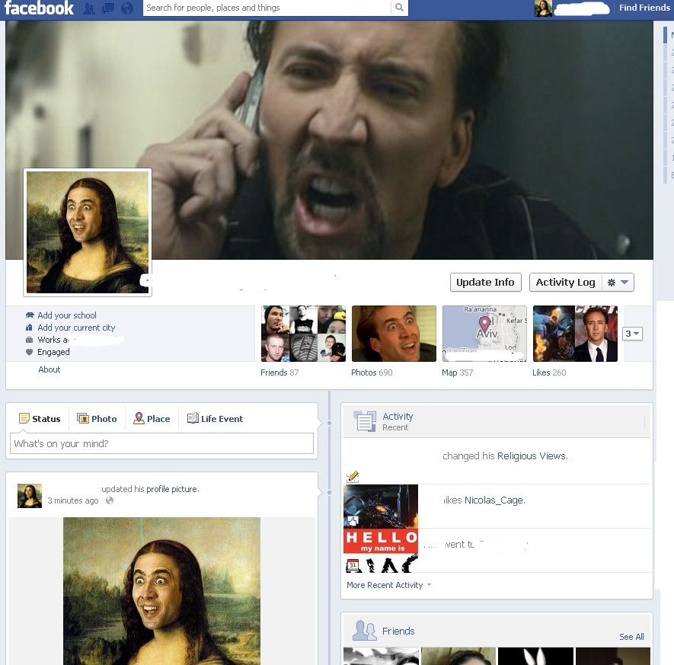Click the heart icon beside Engaged

(x=29, y=352)
